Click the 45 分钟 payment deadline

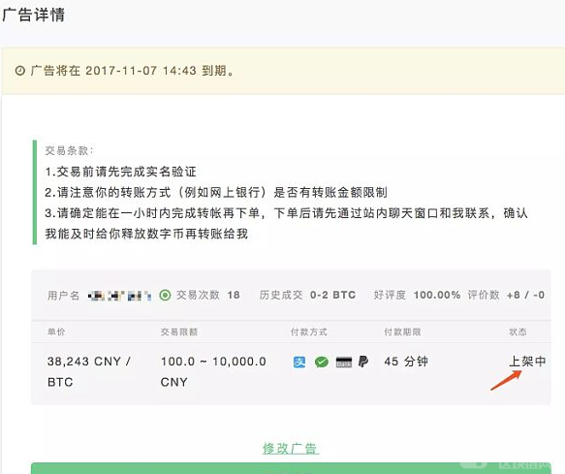point(406,362)
